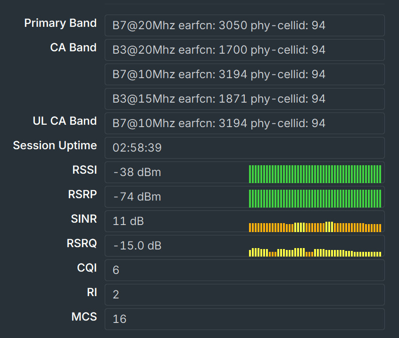
Task: Click the MCS value field showing 16
Action: (244, 319)
